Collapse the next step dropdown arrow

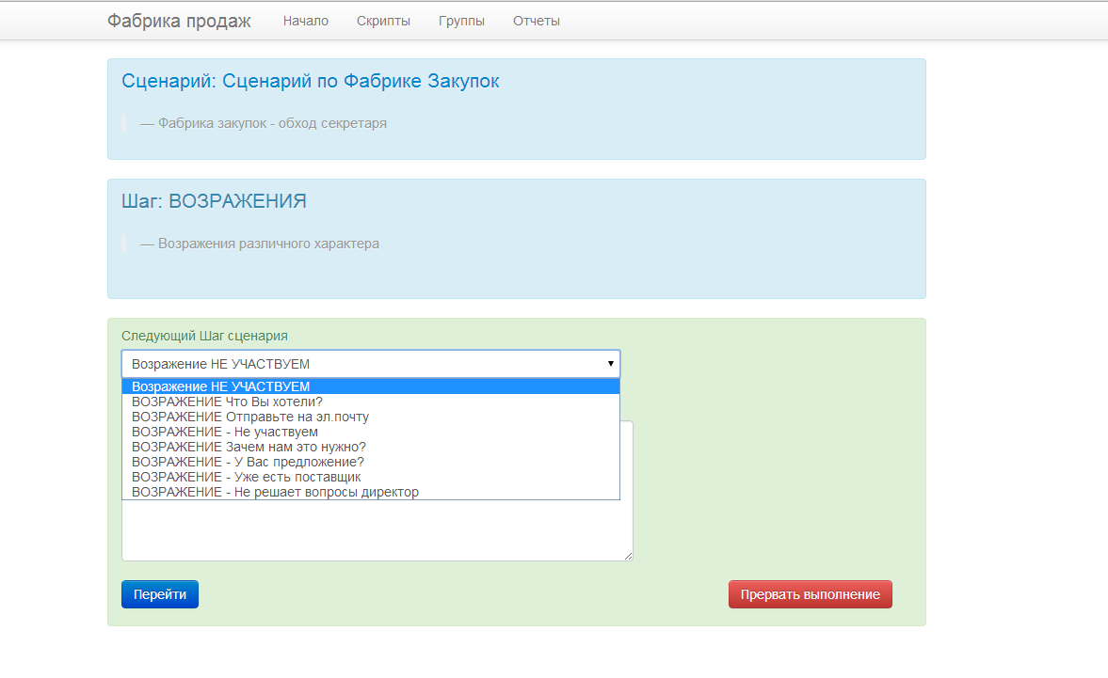[611, 364]
